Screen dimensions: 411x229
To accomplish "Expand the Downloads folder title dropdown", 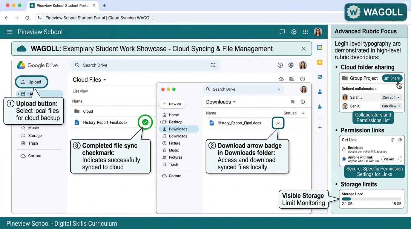I will [234, 102].
